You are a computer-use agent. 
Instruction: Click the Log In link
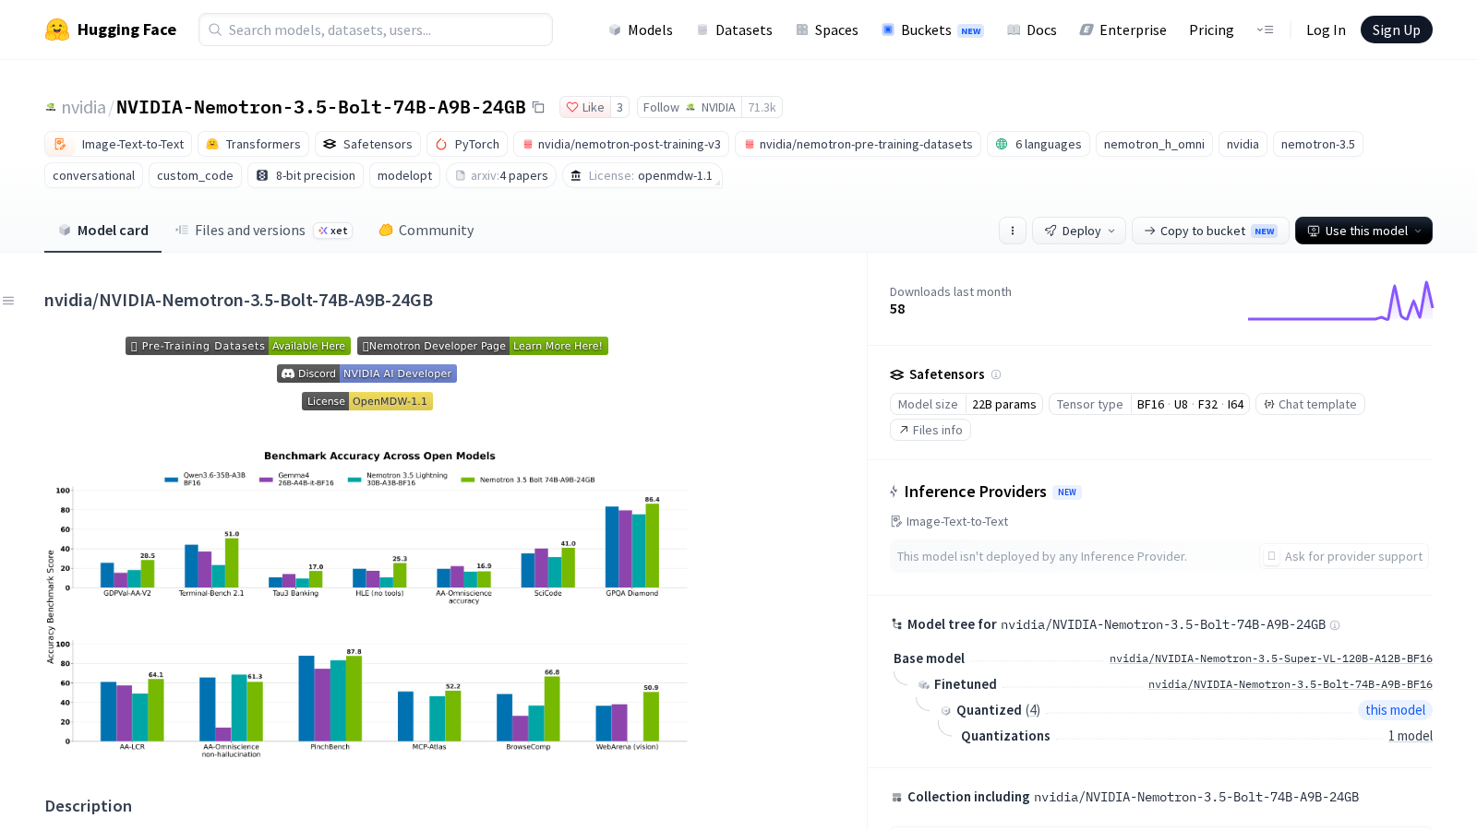coord(1326,30)
